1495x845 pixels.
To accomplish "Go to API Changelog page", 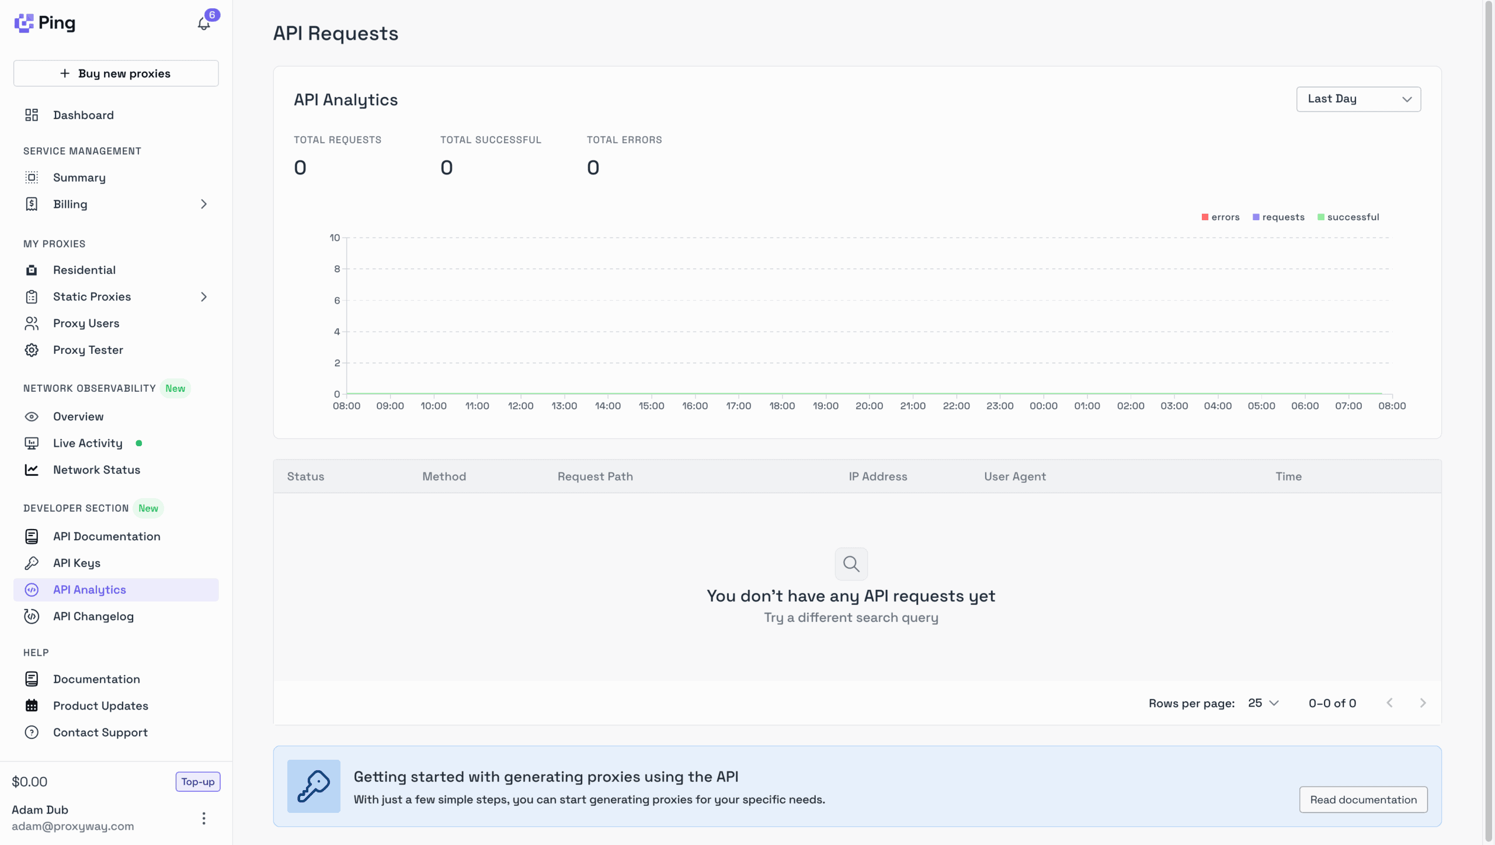I will (x=93, y=616).
